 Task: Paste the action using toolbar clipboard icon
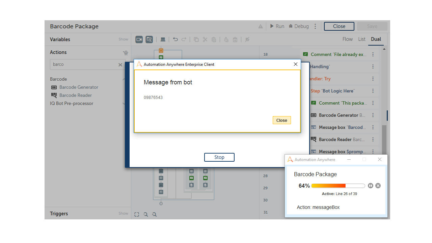point(214,39)
